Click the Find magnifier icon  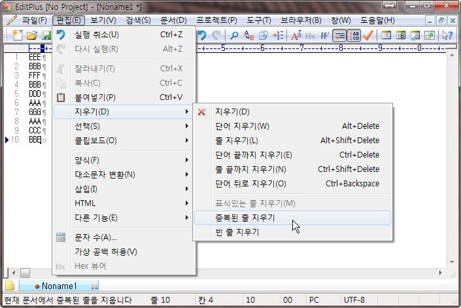(234, 35)
